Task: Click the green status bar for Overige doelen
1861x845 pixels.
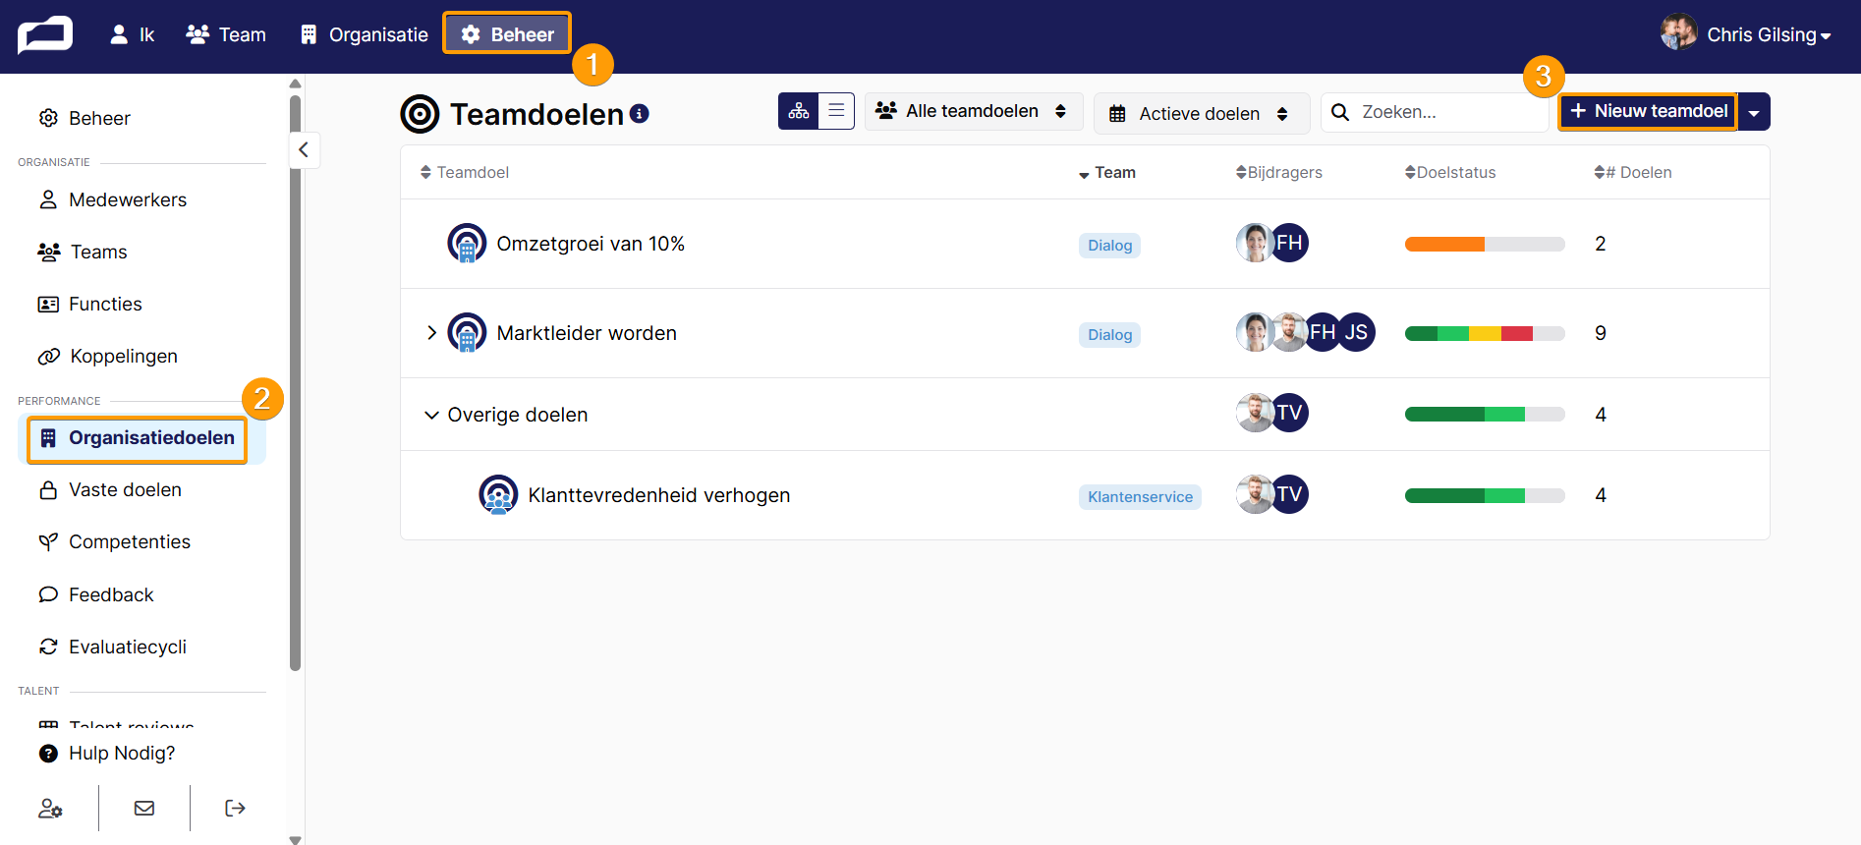Action: click(1485, 415)
